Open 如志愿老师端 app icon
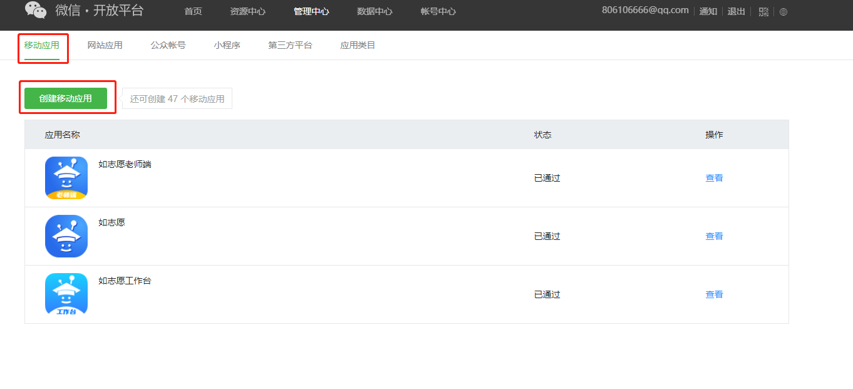This screenshot has width=853, height=389. tap(66, 178)
